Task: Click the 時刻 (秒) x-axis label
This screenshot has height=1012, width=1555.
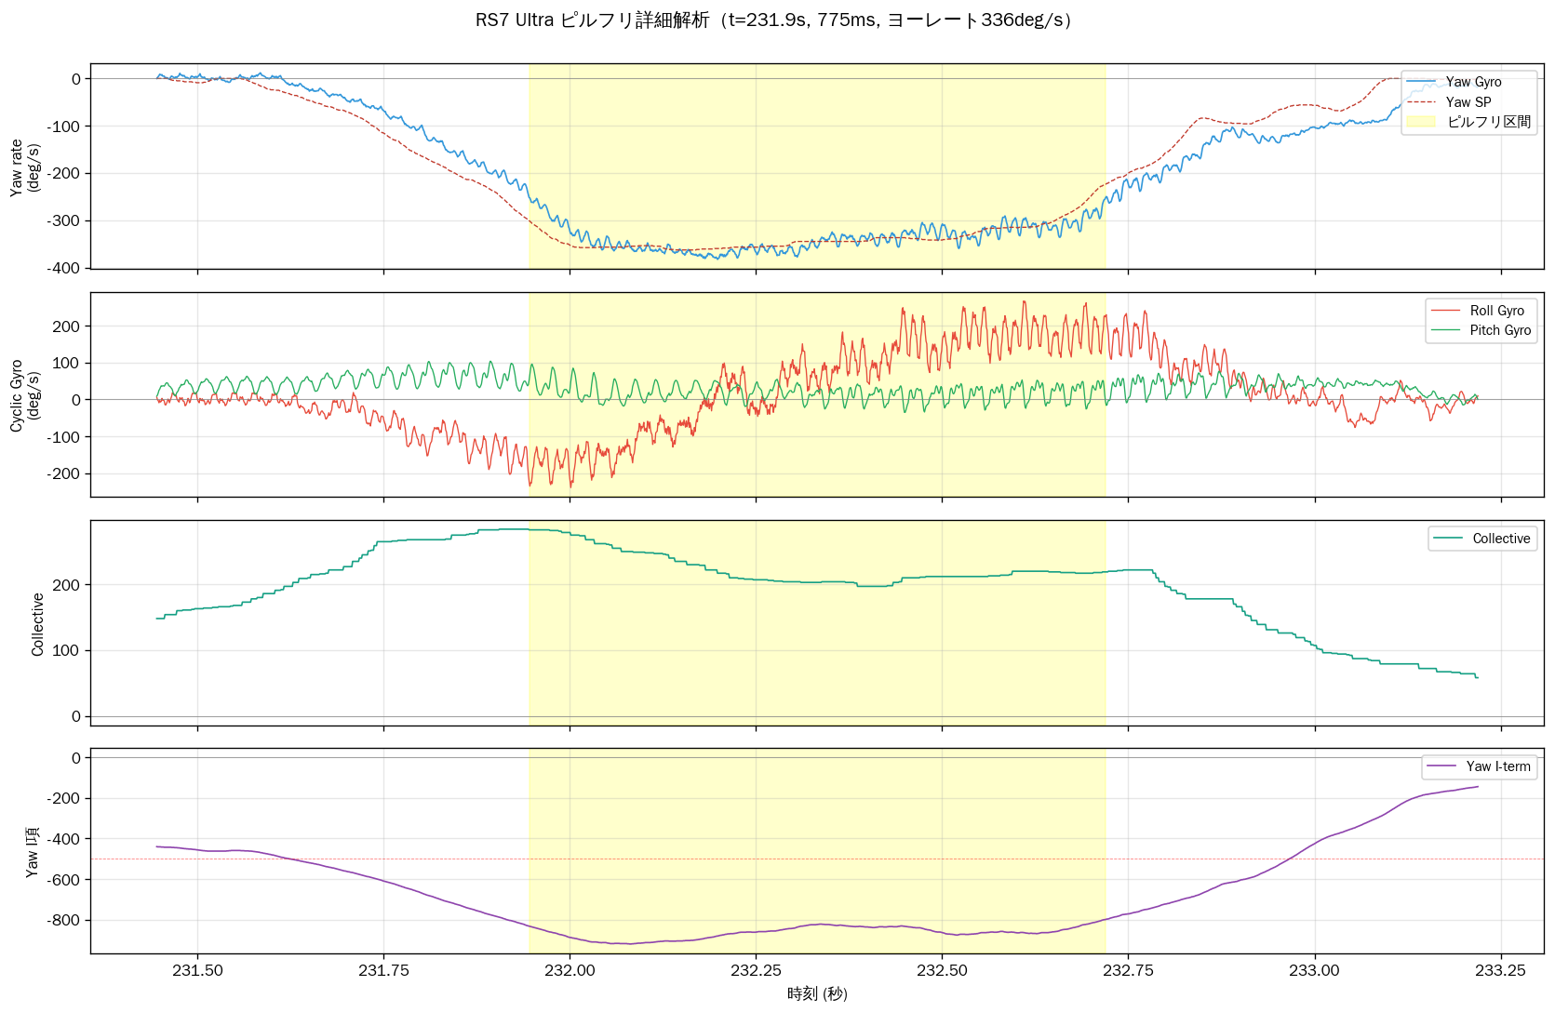Action: pyautogui.click(x=817, y=993)
